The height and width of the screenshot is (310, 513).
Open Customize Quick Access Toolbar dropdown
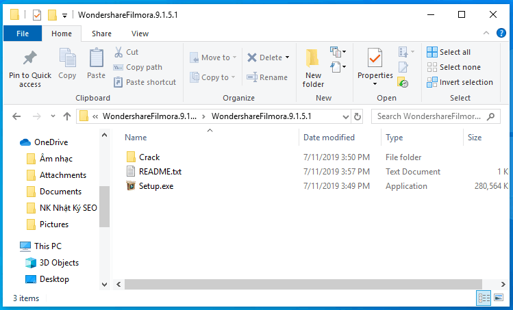coord(65,15)
